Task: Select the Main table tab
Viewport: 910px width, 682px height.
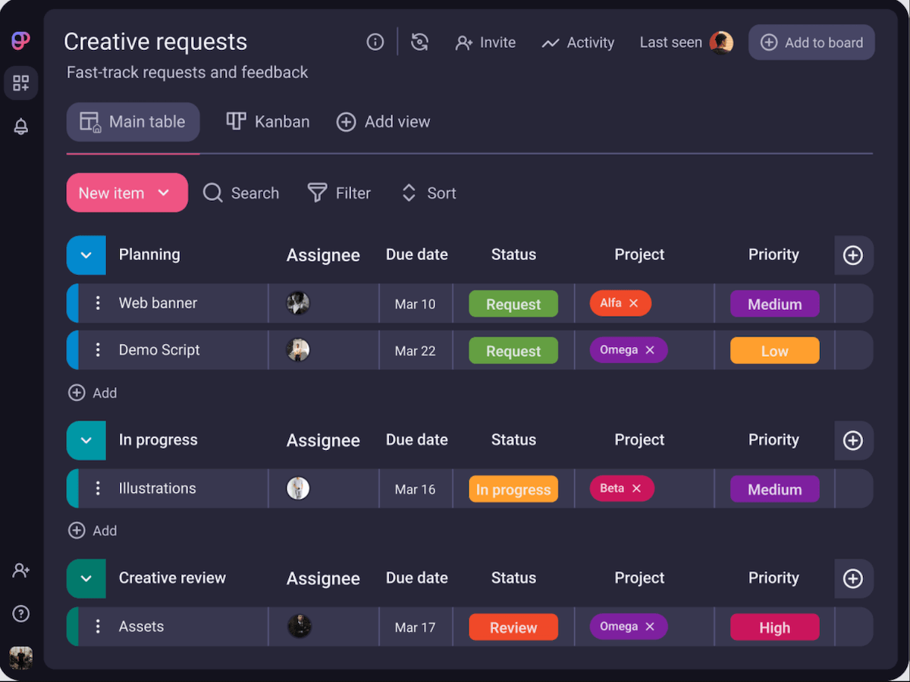Action: tap(133, 122)
